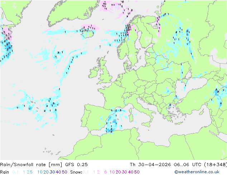Screen dimensions: 227x175
Task: Select the rain legend value 40
Action: pos(58,172)
